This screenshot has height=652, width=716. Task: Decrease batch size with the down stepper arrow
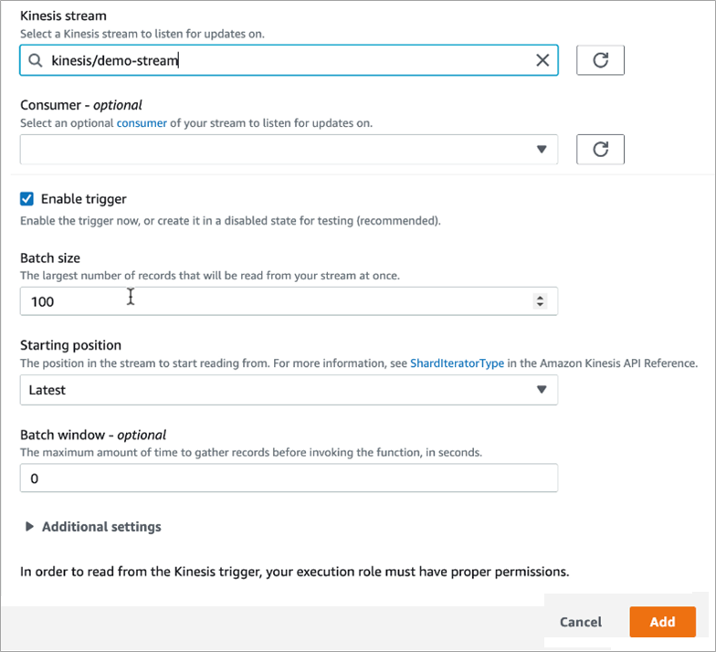(x=541, y=305)
